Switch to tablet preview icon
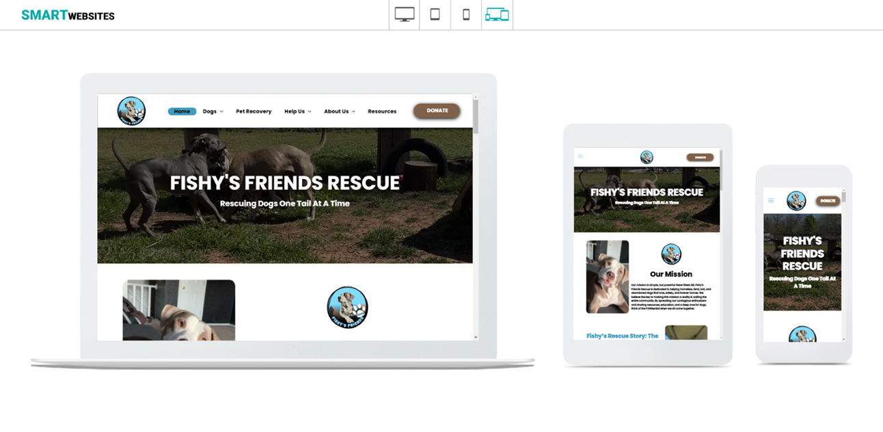 [x=435, y=14]
